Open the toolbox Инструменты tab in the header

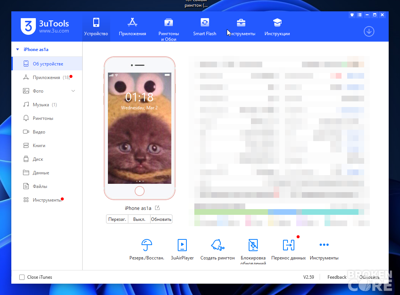coord(241,26)
